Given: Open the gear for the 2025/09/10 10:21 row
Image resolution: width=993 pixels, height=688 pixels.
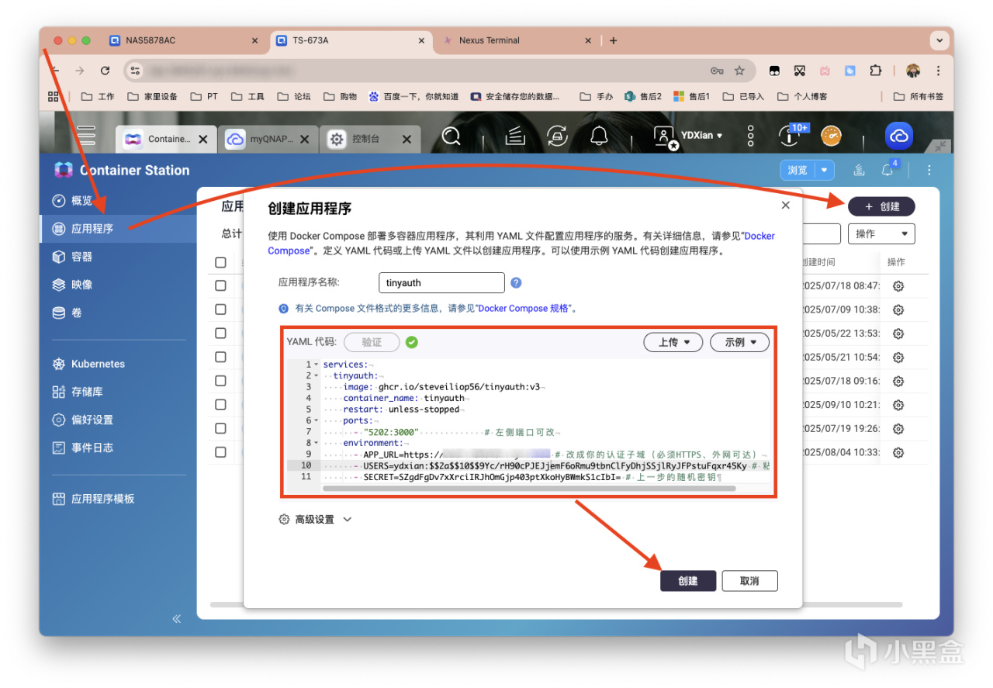Looking at the screenshot, I should [898, 405].
